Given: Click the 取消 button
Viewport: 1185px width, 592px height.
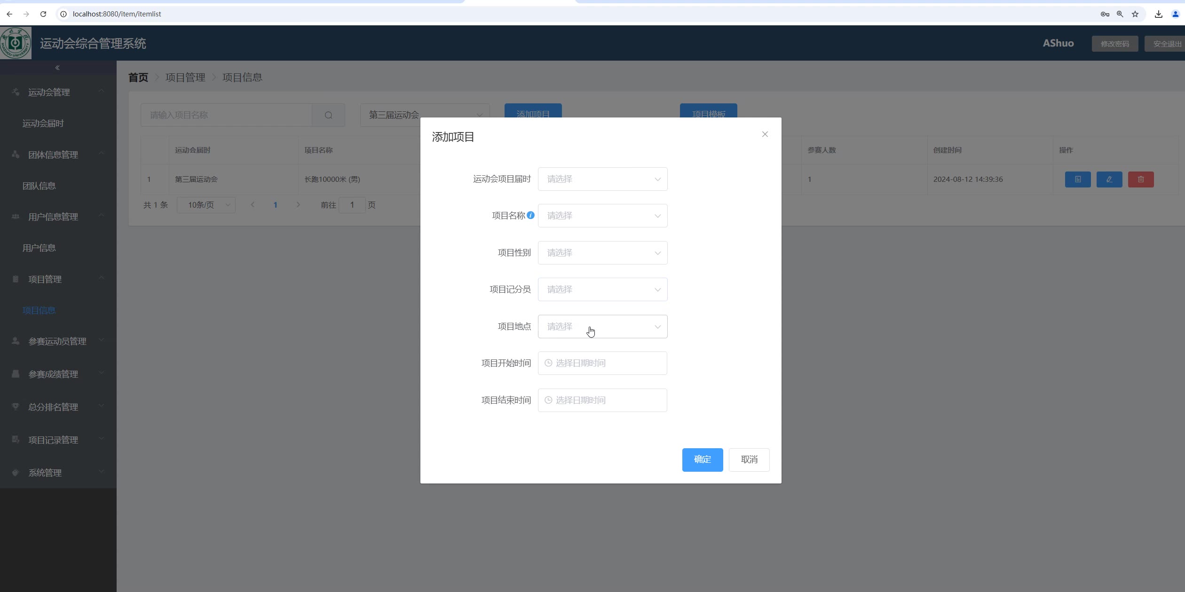Looking at the screenshot, I should coord(749,460).
